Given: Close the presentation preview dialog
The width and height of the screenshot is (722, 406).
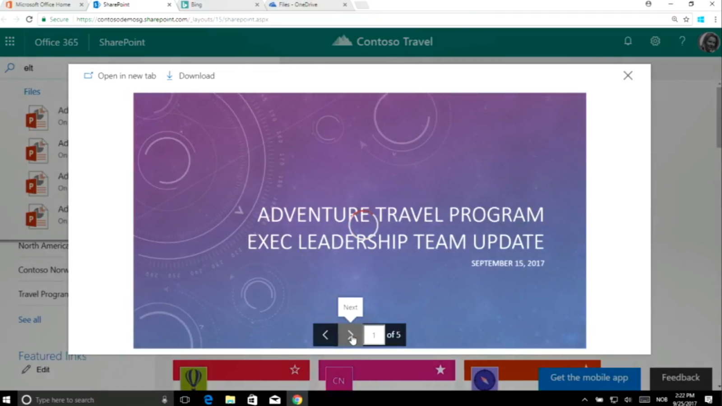Looking at the screenshot, I should [628, 76].
